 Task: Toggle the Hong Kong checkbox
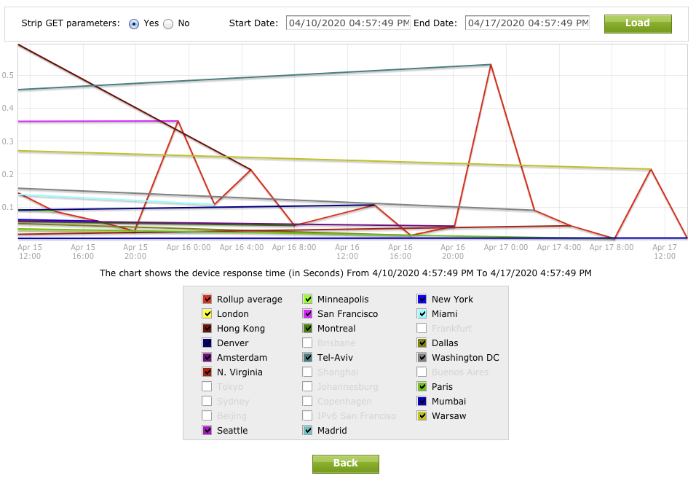(207, 329)
